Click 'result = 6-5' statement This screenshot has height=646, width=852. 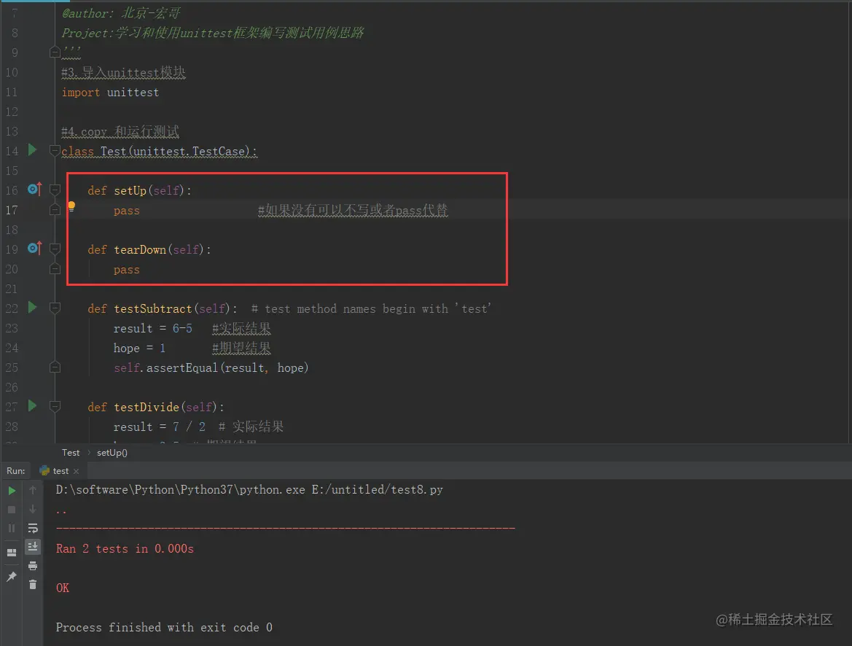tap(152, 328)
